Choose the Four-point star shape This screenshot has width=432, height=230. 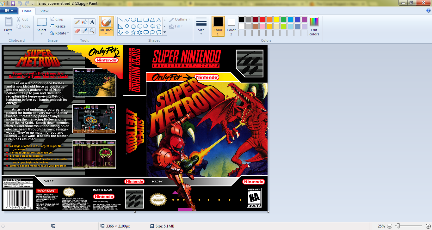click(x=127, y=32)
